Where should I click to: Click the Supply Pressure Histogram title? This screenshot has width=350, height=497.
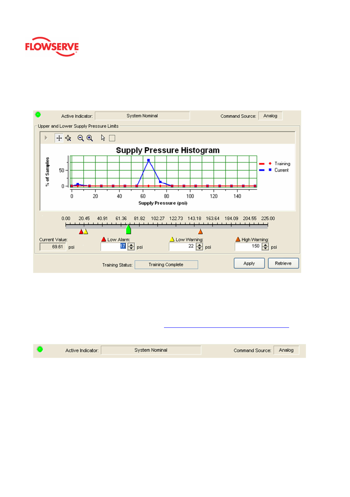[168, 150]
